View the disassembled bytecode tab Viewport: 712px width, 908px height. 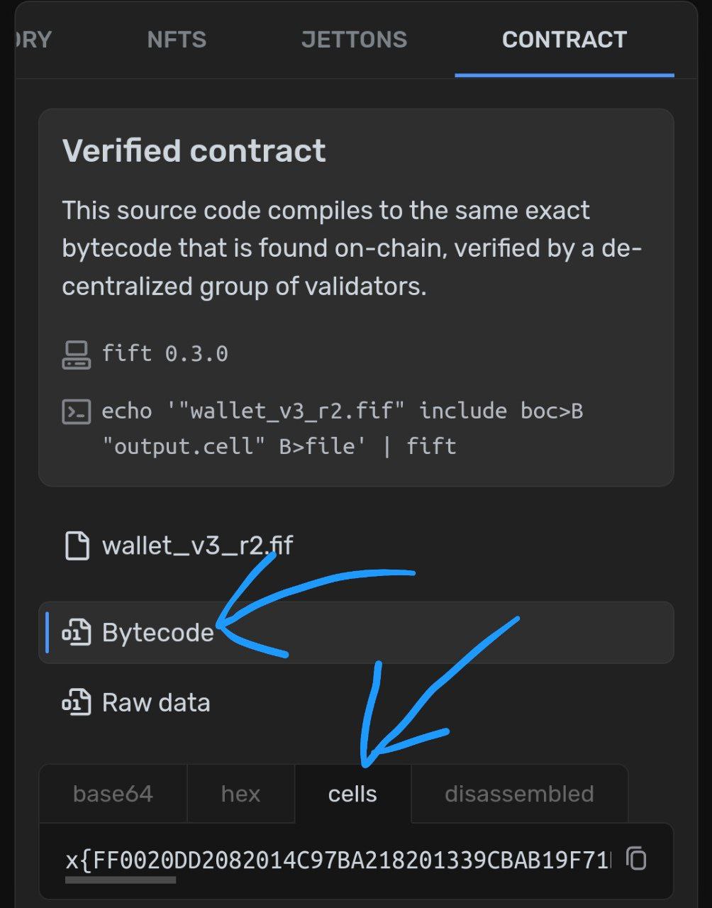[x=519, y=793]
